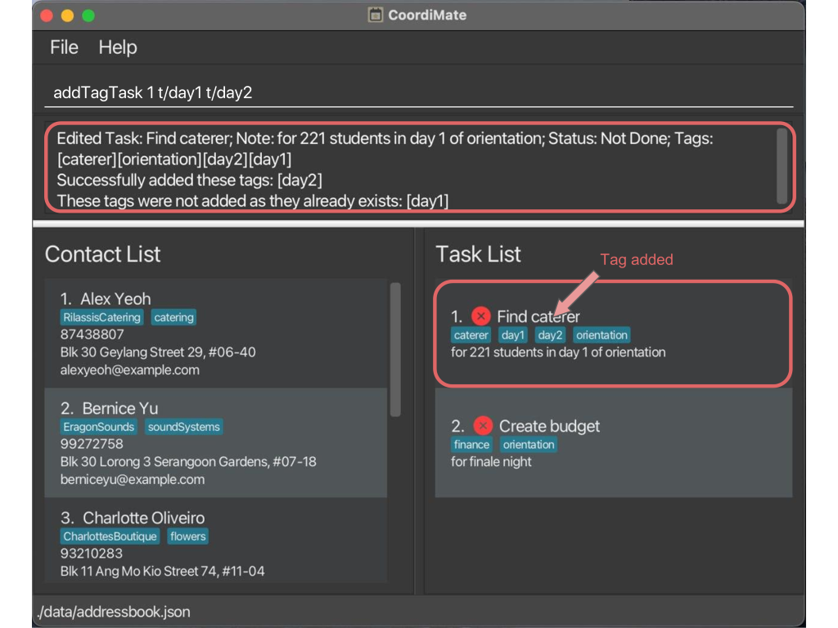The image size is (838, 628).
Task: Click the CoordiMate calendar icon in title bar
Action: coord(376,15)
